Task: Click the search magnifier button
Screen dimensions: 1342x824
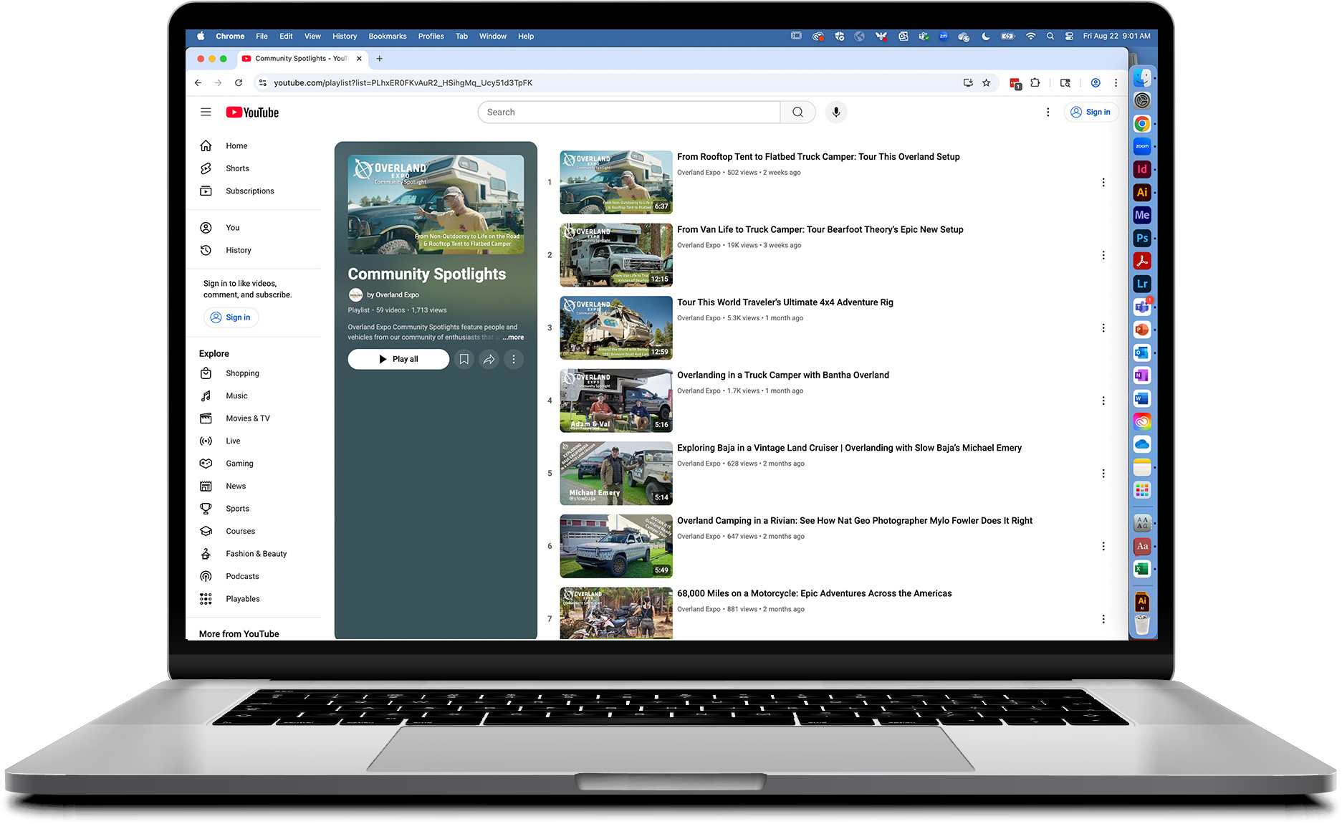Action: point(797,112)
